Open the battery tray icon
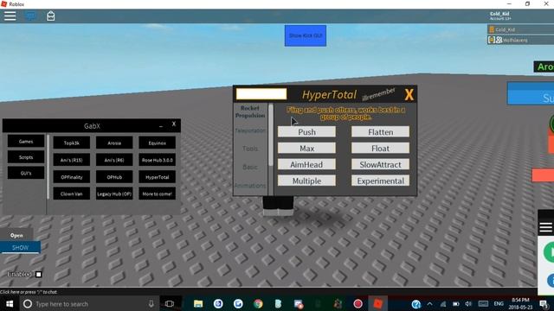554x311 pixels. [x=456, y=303]
